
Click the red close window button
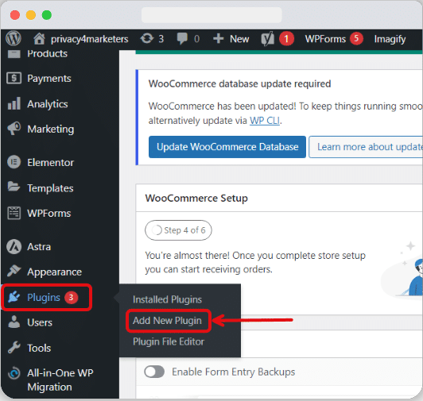pos(15,15)
